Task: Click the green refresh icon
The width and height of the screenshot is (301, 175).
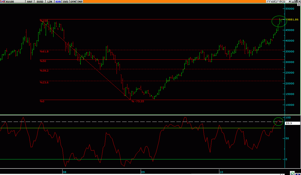Action: (292, 173)
